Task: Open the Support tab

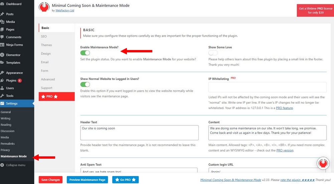Action: coord(57,88)
